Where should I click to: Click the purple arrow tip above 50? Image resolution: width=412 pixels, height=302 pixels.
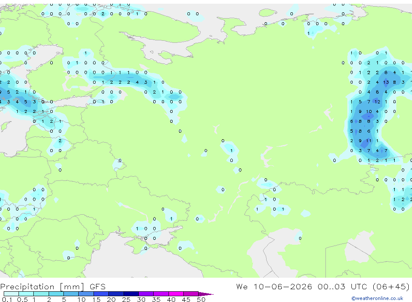pyautogui.click(x=206, y=294)
